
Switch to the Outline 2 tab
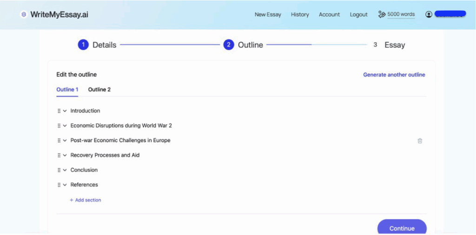tap(99, 89)
